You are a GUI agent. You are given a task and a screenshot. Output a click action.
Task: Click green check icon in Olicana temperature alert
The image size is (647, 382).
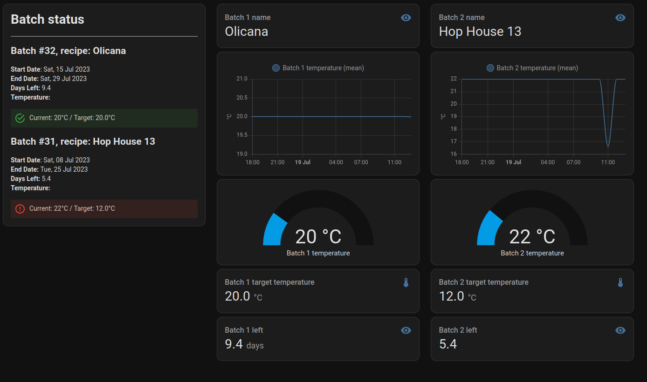click(20, 118)
